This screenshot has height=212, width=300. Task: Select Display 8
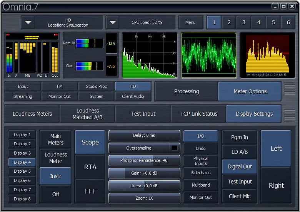click(x=22, y=199)
